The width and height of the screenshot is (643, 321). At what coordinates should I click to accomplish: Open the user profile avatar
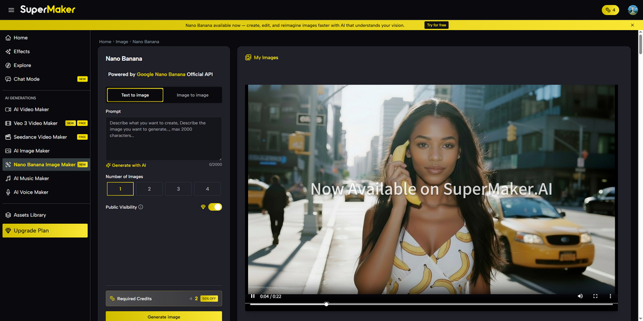pos(633,10)
